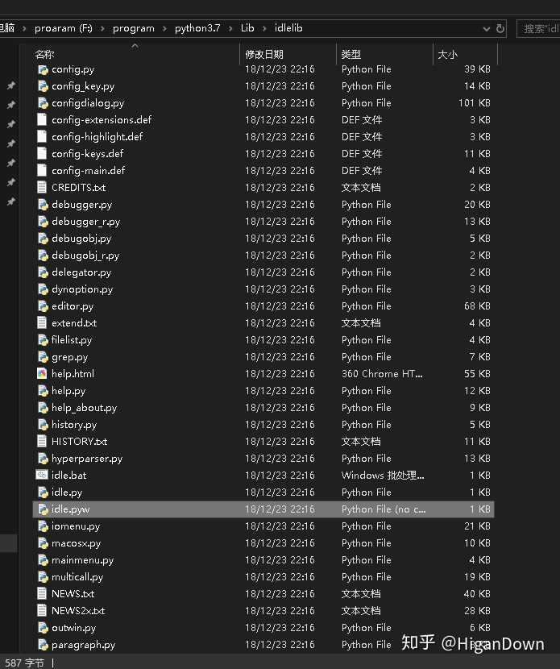The height and width of the screenshot is (669, 560).
Task: Click the help.html Chrome file icon
Action: (43, 374)
